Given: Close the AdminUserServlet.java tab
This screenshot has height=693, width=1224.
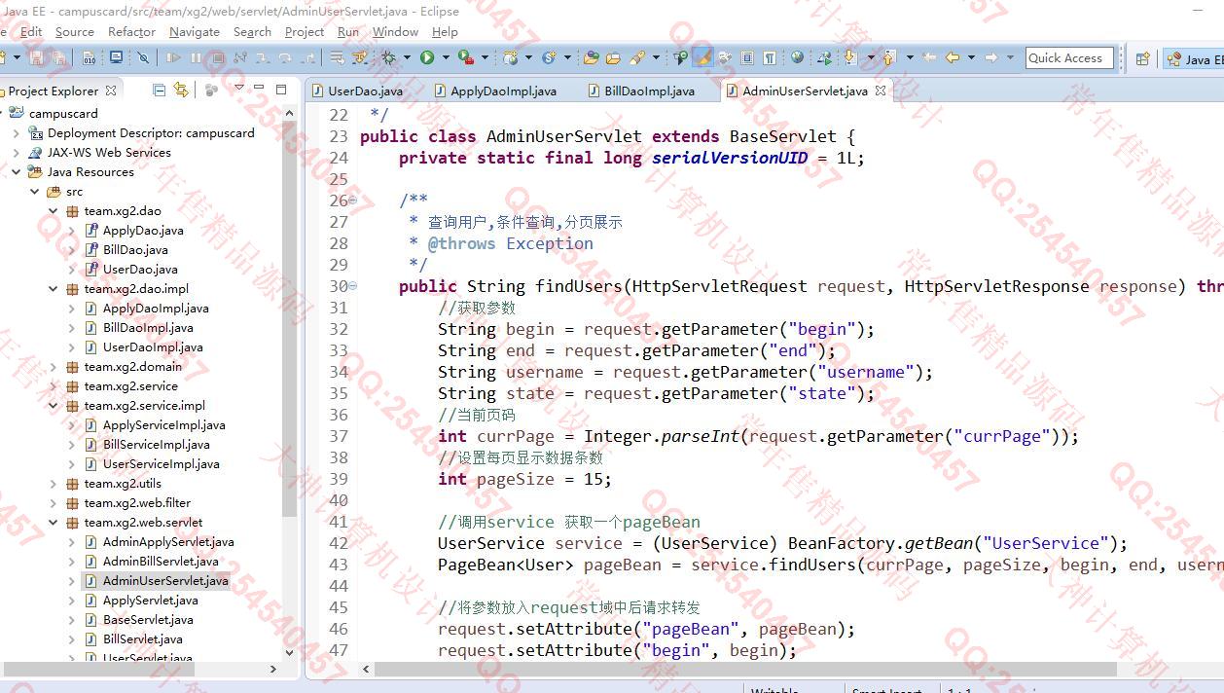Looking at the screenshot, I should pos(881,91).
